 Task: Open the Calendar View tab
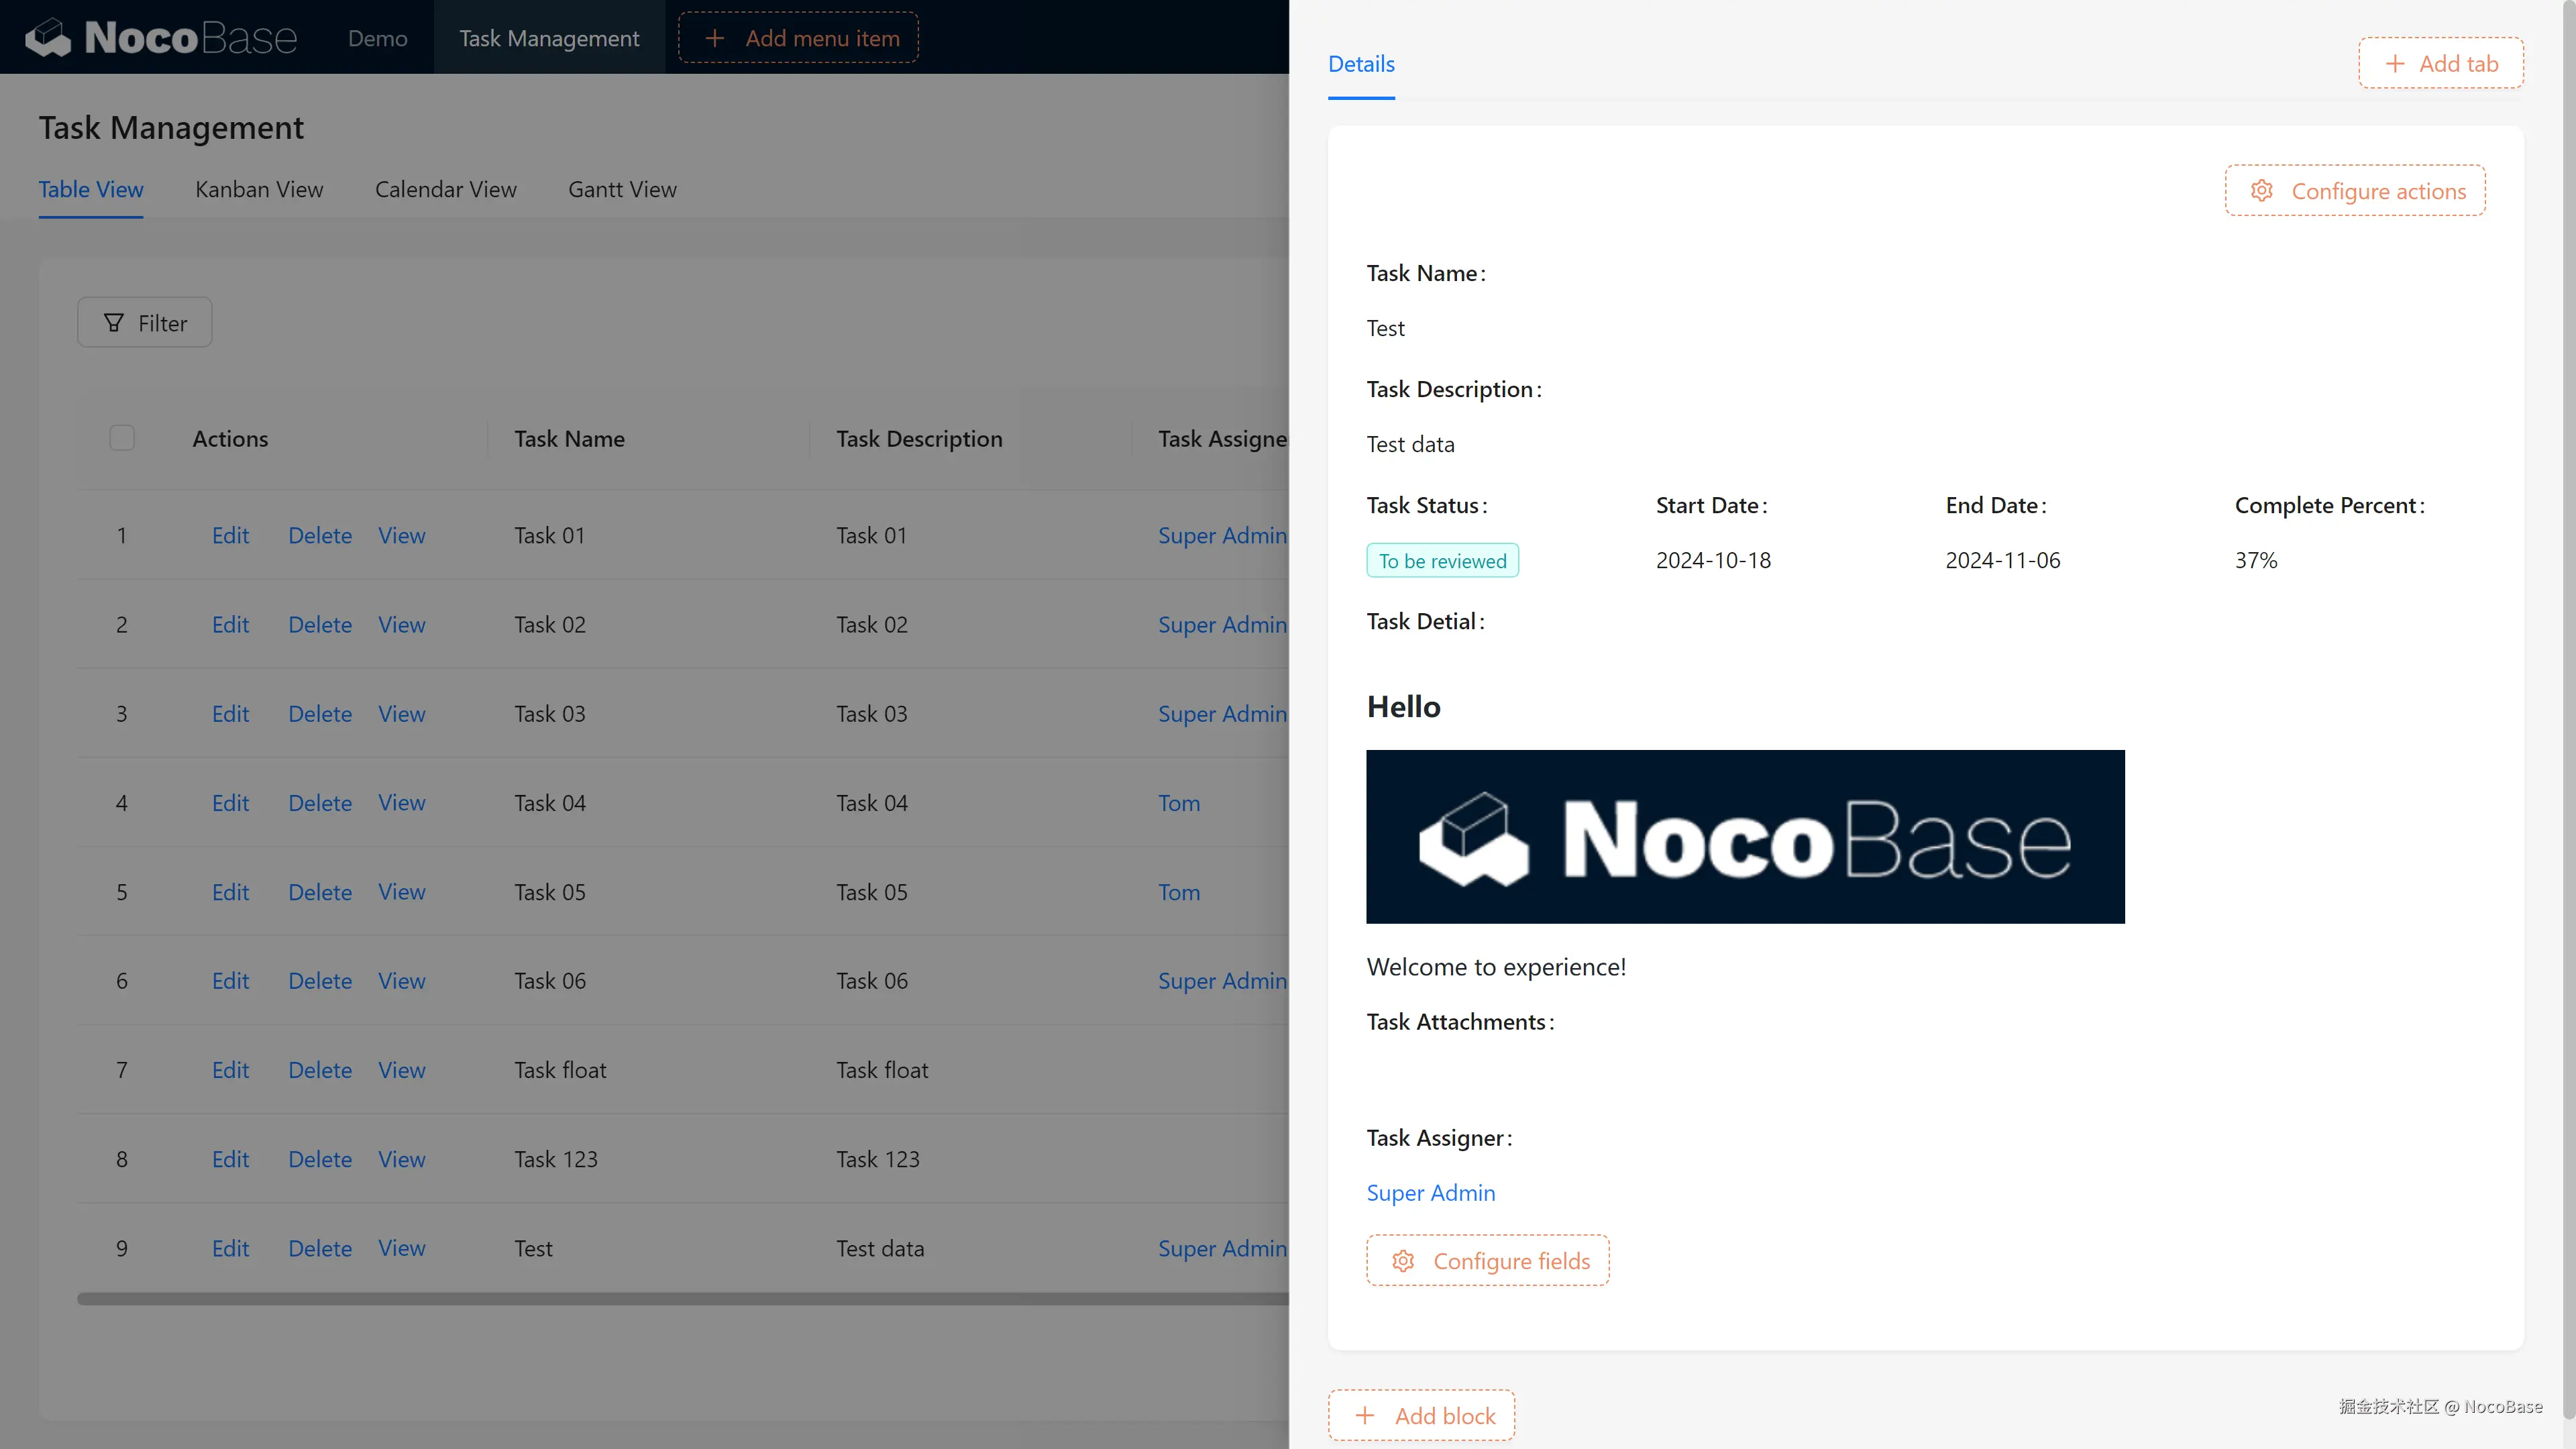pos(445,189)
